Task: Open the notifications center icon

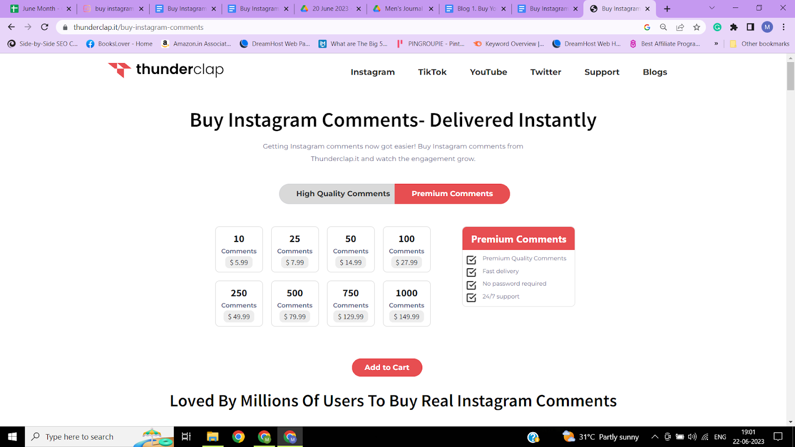Action: coord(778,437)
